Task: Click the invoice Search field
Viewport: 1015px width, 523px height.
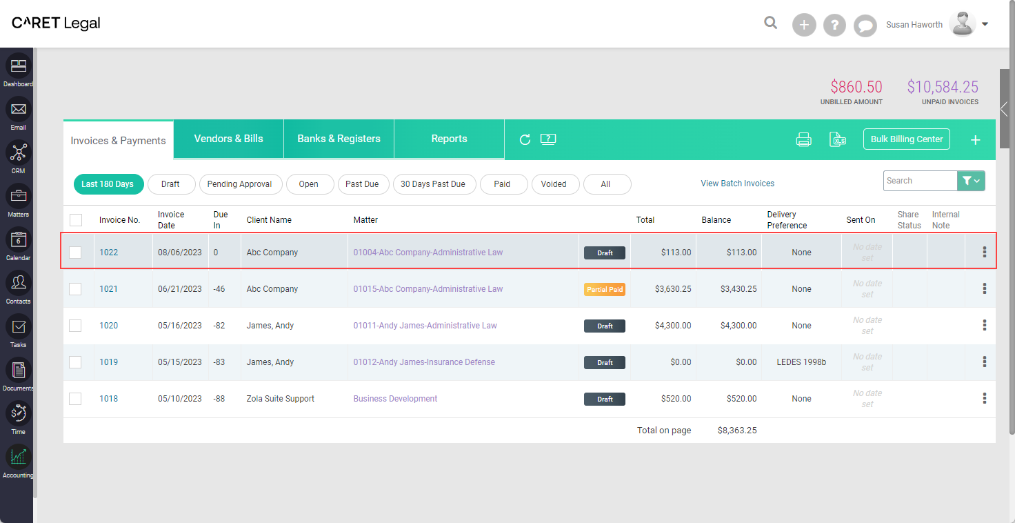Action: coord(920,181)
